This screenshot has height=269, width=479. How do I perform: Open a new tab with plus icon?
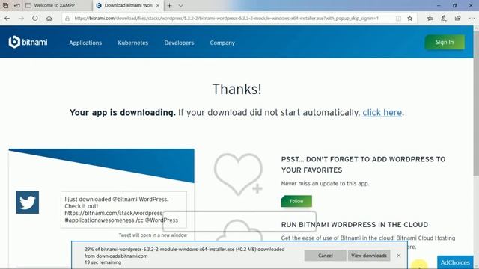[170, 5]
